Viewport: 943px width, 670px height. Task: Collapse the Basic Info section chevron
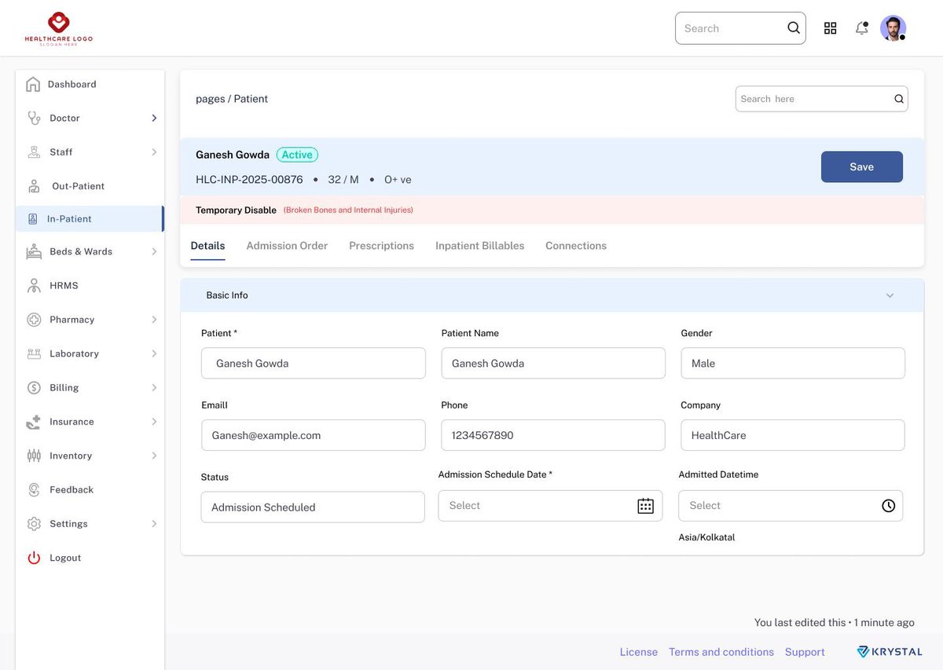(x=890, y=295)
